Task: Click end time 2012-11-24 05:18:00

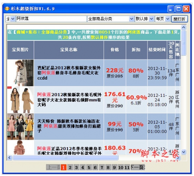Action: pyautogui.click(x=157, y=100)
